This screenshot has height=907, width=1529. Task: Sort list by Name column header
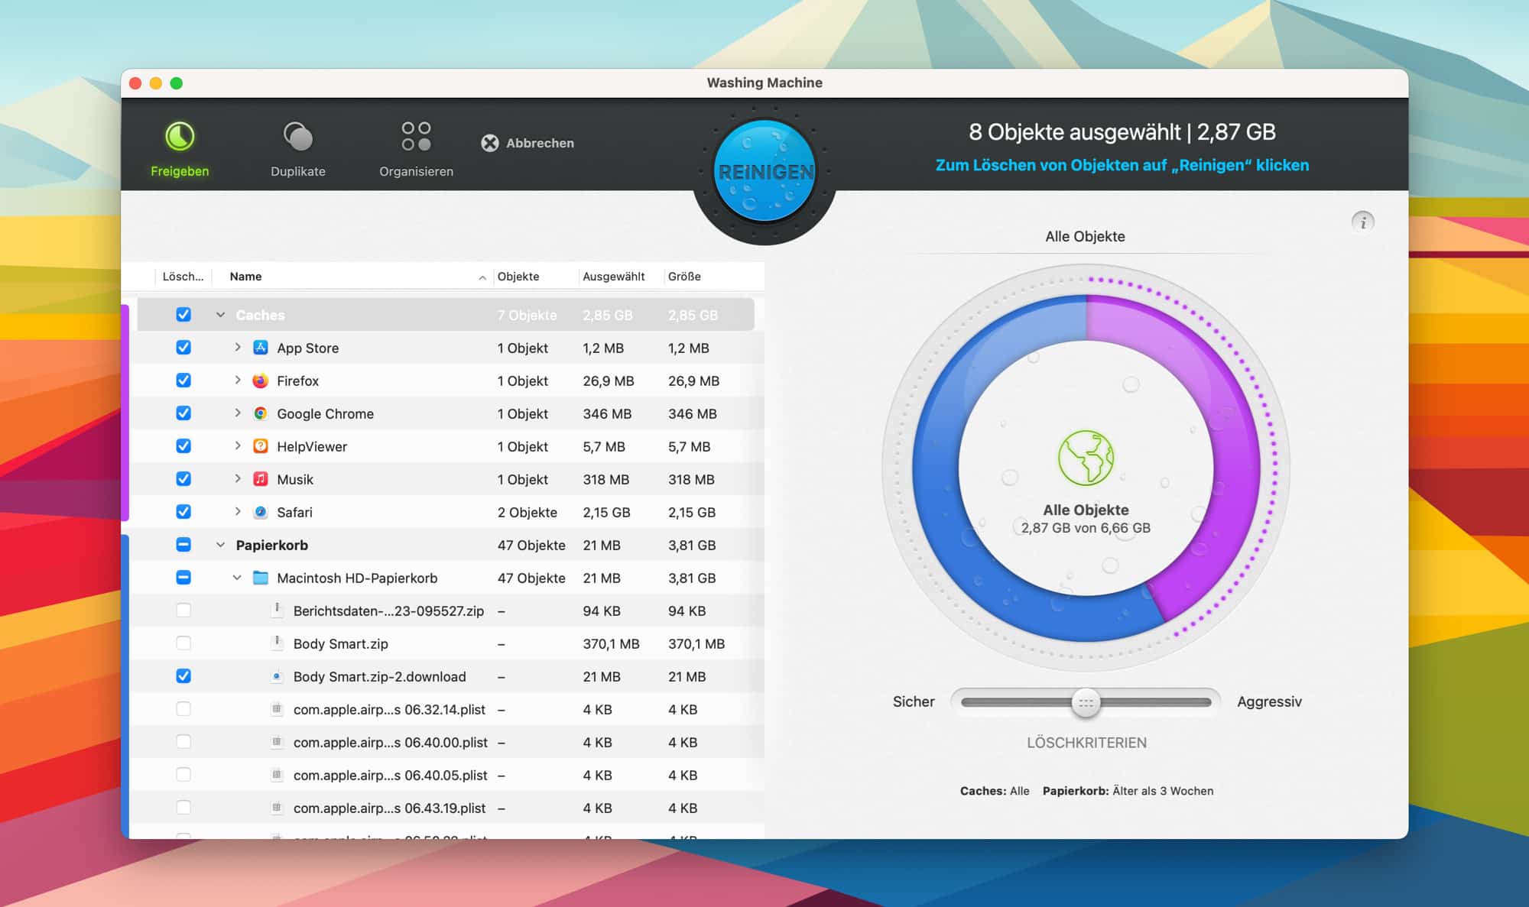[x=245, y=277]
